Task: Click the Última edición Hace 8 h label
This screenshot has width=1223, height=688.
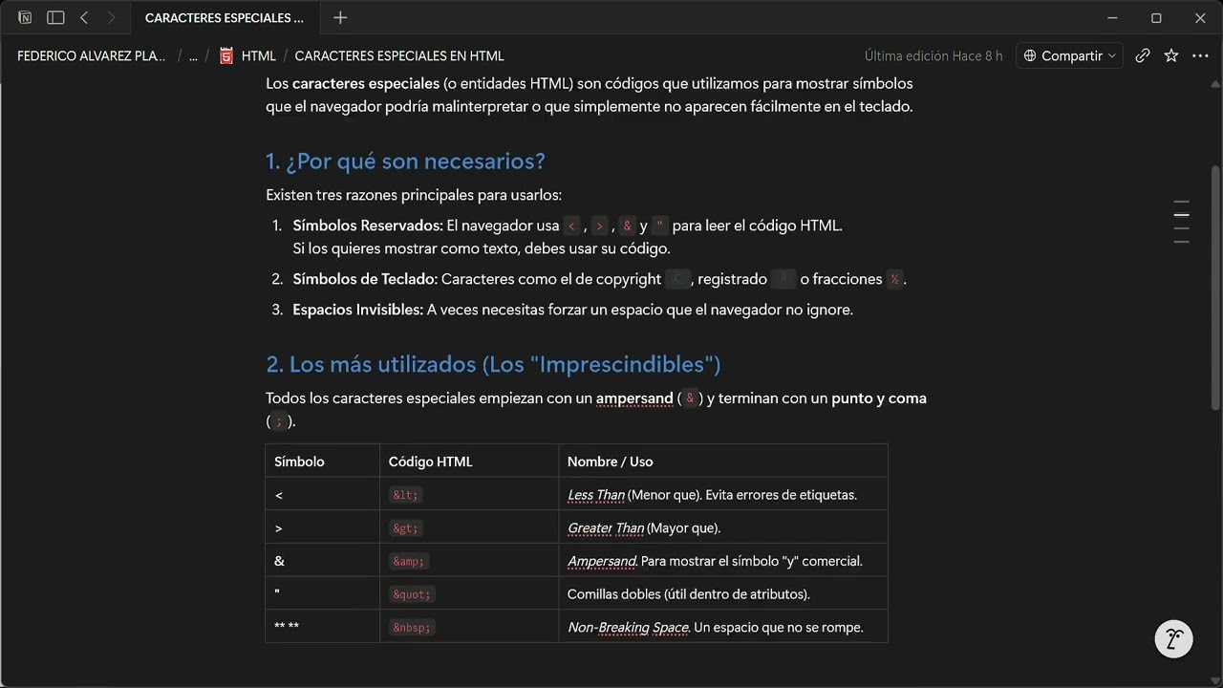Action: coord(933,55)
